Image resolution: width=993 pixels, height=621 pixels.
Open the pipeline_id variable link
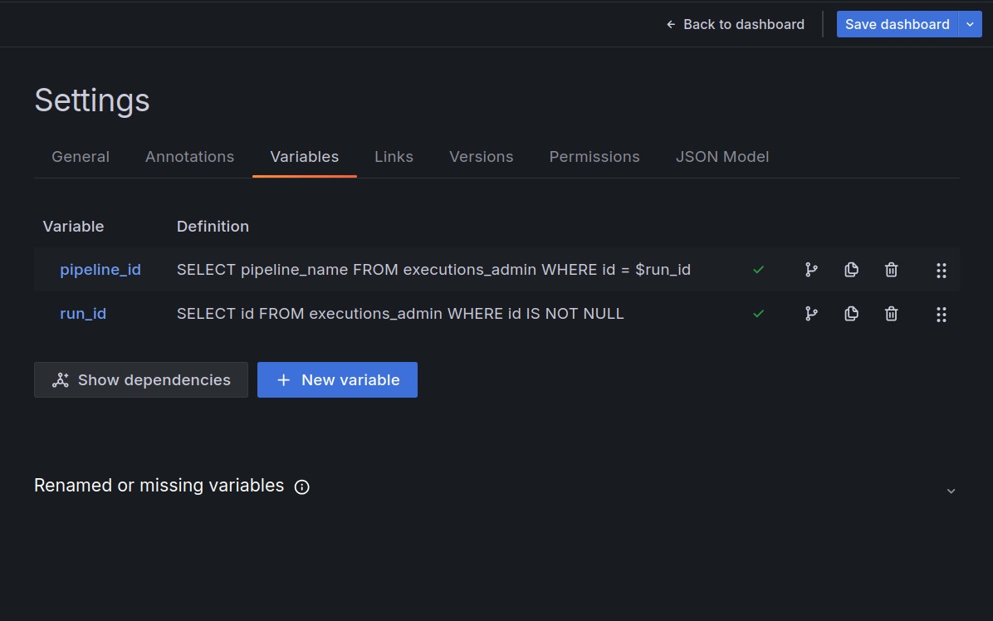[x=100, y=270]
